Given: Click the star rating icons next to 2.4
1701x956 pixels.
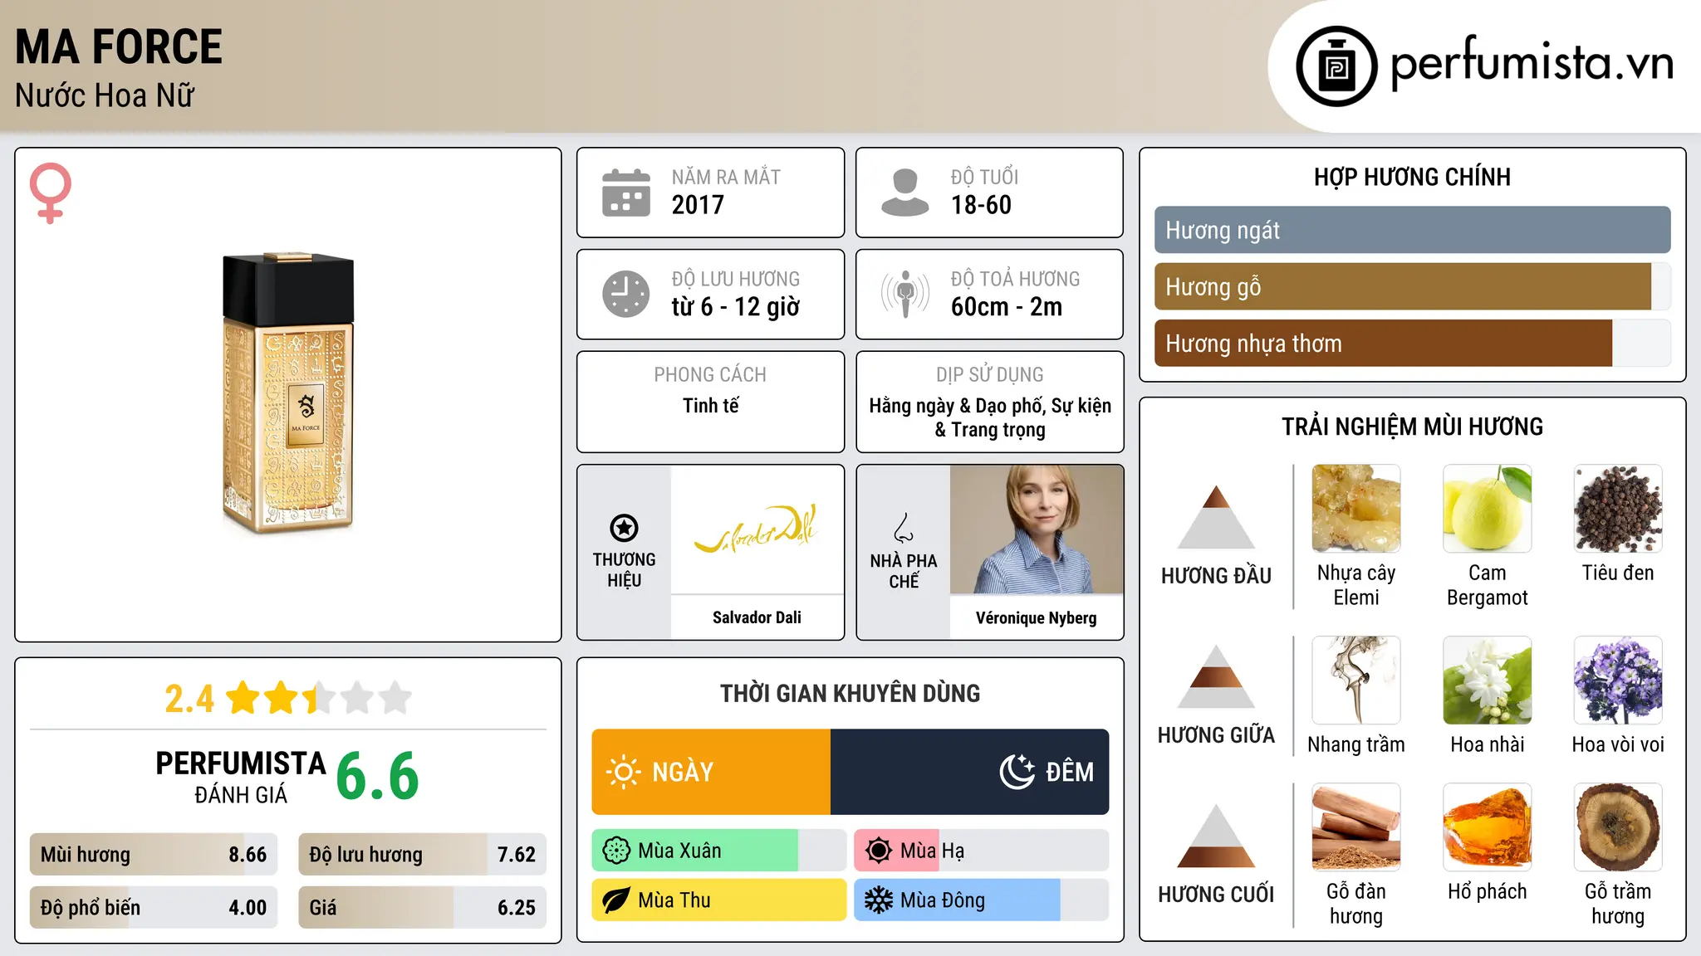Looking at the screenshot, I should click(319, 698).
